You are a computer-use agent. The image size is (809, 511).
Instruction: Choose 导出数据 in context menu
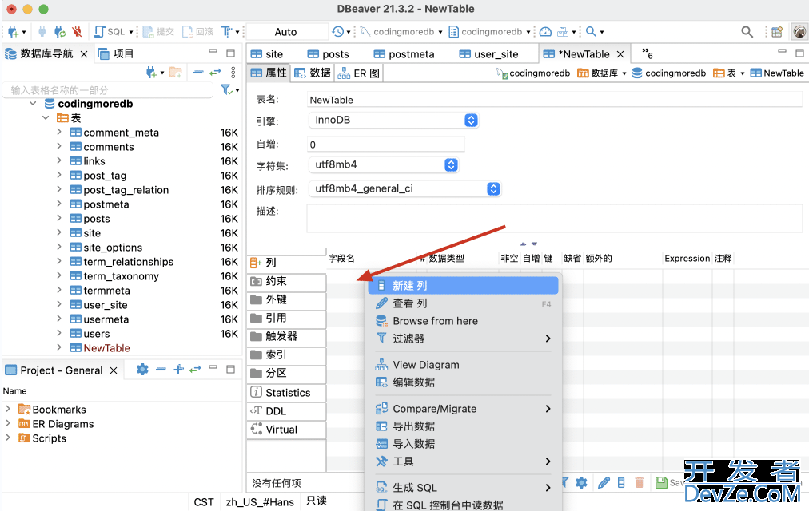pos(464,426)
